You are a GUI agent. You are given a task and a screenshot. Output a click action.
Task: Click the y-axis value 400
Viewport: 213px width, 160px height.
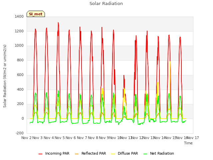click(20, 90)
